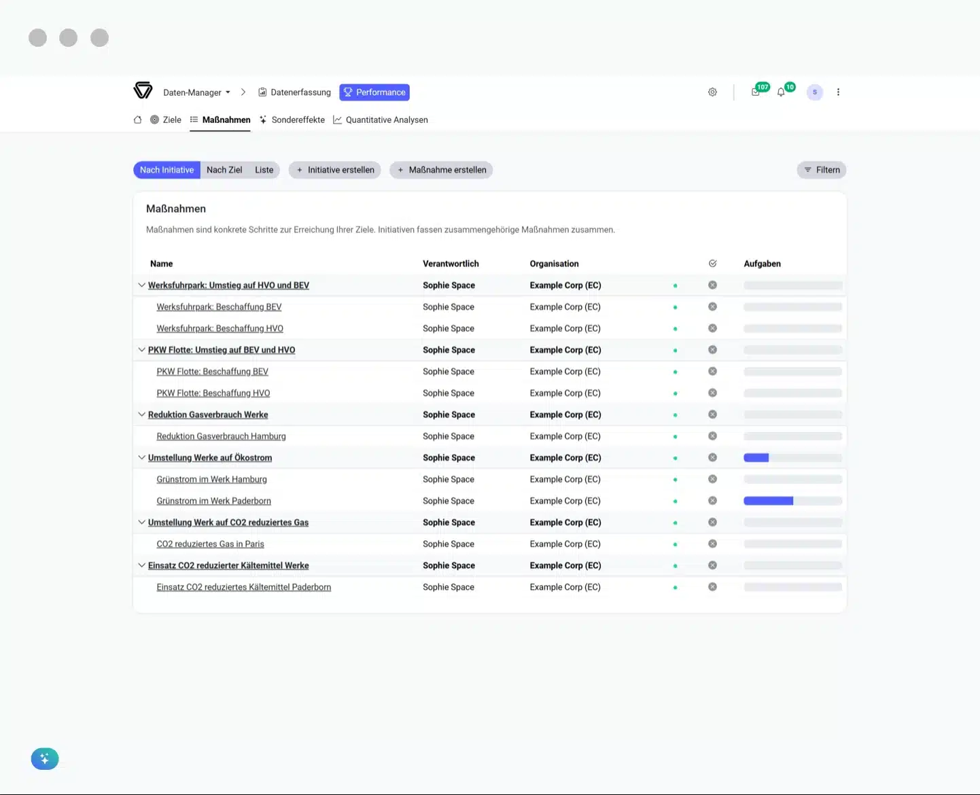Viewport: 980px width, 795px height.
Task: Select the Performance section
Action: pyautogui.click(x=374, y=92)
